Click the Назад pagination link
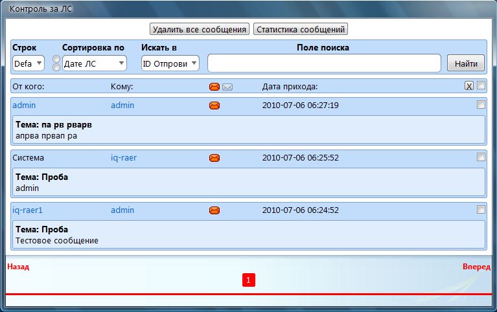This screenshot has height=312, width=497. pyautogui.click(x=18, y=267)
